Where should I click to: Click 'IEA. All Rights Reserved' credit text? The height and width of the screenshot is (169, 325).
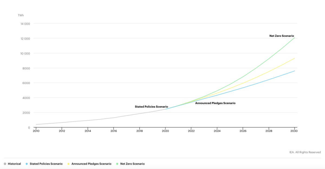[305, 152]
